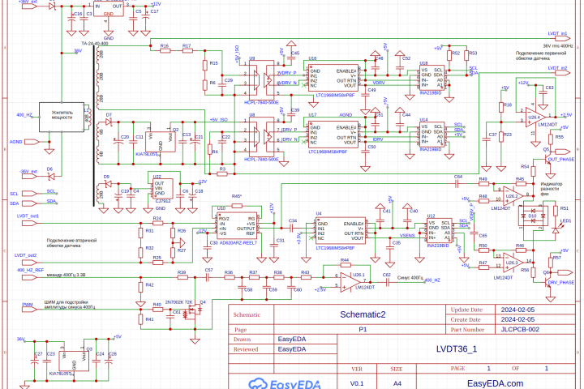
Task: Click the U17 LTC1968 RMS converter chip
Action: point(333,135)
